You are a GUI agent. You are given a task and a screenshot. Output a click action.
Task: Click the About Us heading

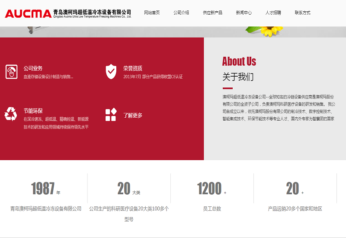click(239, 61)
